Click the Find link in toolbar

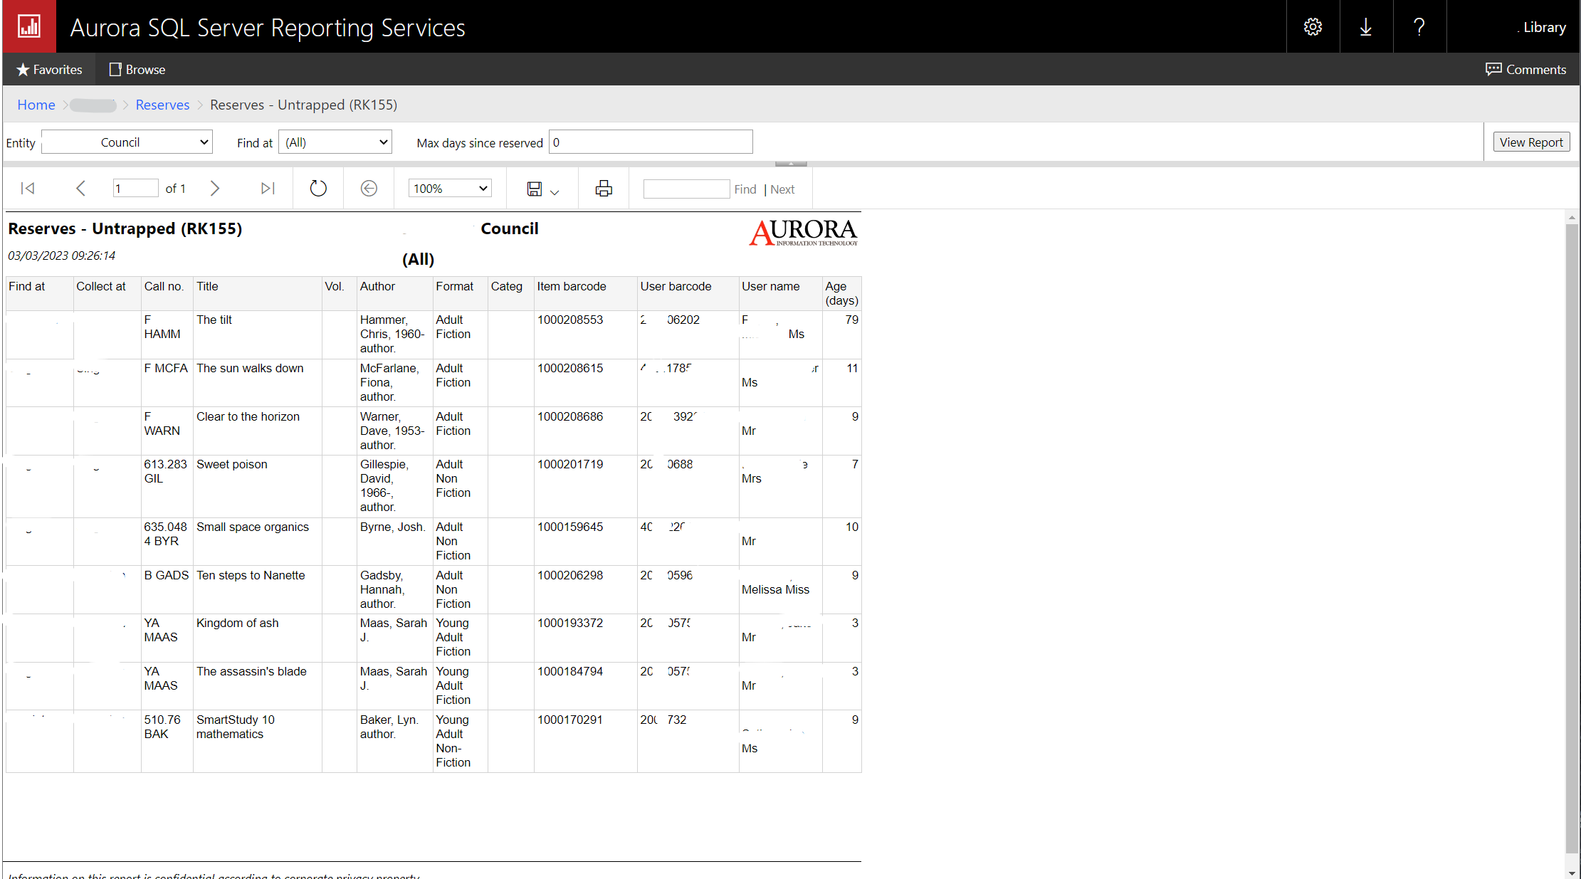click(745, 189)
